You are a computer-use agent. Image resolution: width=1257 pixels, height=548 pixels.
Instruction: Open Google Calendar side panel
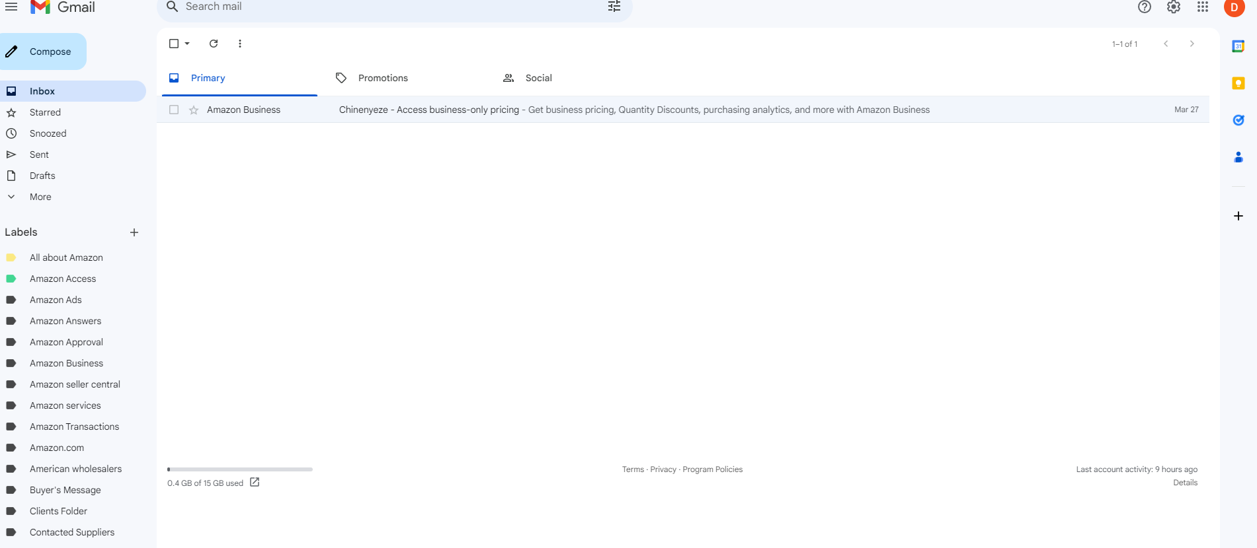tap(1238, 46)
